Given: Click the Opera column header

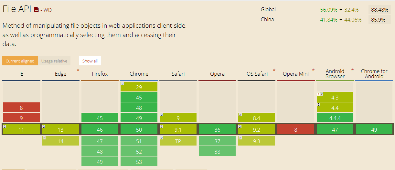Looking at the screenshot, I should [x=217, y=74].
